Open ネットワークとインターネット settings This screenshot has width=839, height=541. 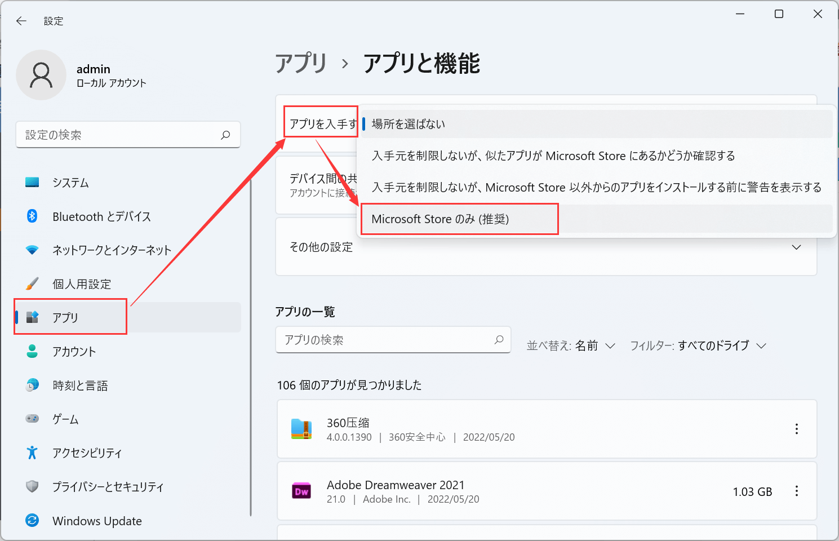pyautogui.click(x=110, y=250)
